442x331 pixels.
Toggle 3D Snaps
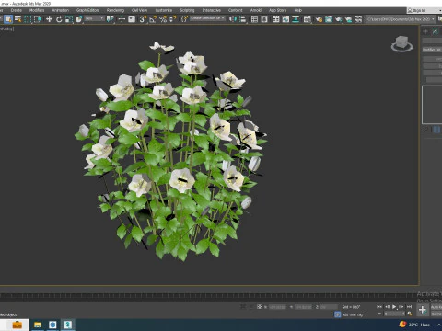[143, 19]
